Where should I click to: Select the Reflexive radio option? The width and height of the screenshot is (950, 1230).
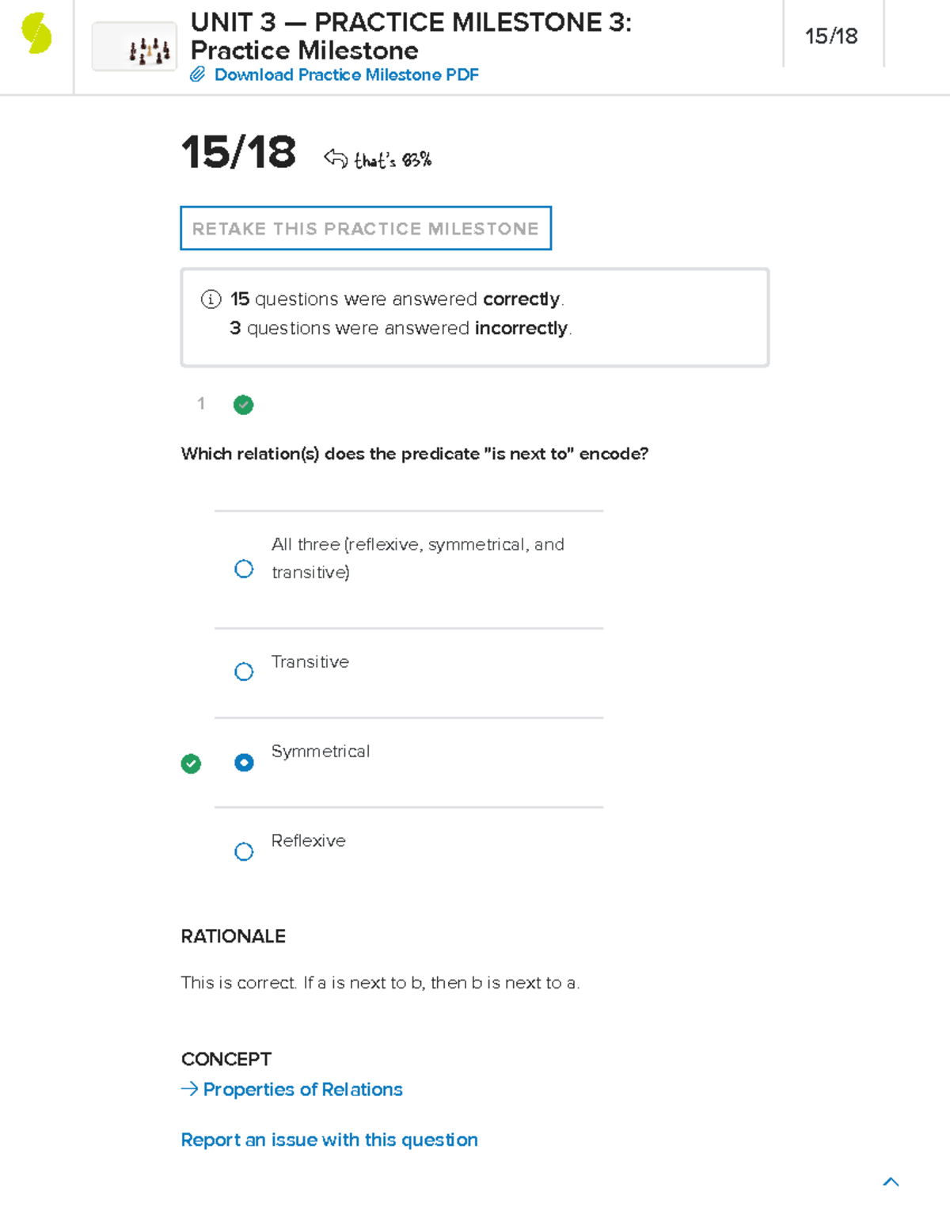pos(244,851)
